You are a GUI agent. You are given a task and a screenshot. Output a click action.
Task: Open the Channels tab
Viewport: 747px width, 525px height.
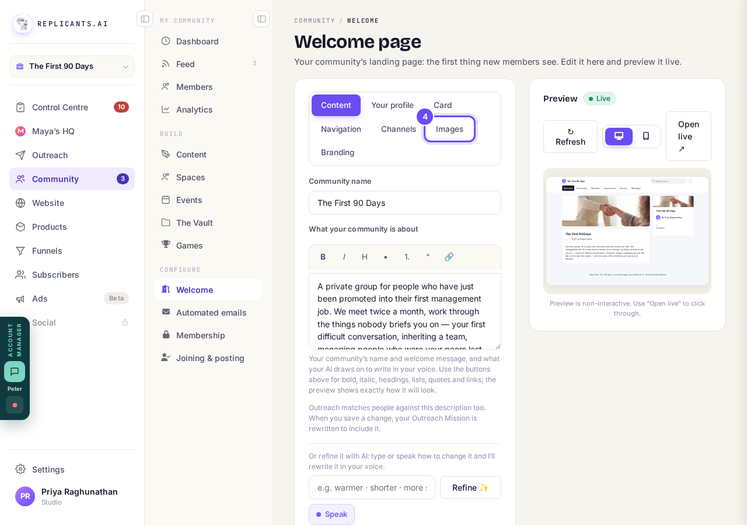(x=399, y=129)
